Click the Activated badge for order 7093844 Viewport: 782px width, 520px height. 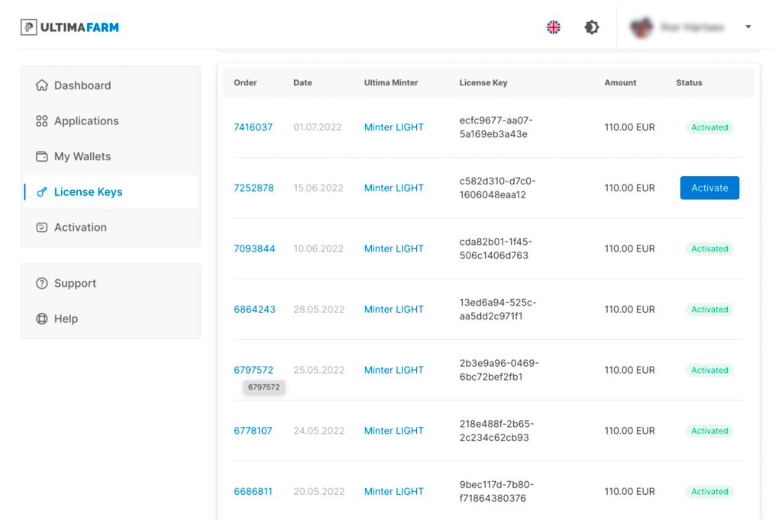[709, 249]
